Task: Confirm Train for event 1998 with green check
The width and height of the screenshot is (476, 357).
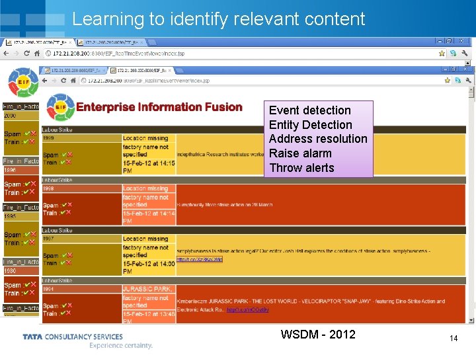Action: [63, 212]
